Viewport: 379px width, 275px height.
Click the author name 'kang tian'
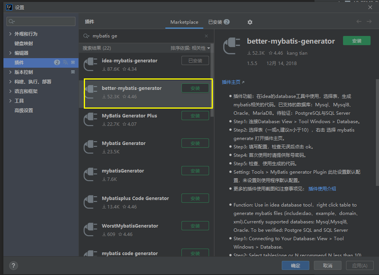[x=297, y=53]
